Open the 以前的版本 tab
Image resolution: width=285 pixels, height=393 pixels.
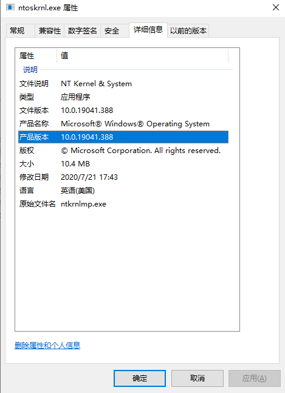(188, 31)
